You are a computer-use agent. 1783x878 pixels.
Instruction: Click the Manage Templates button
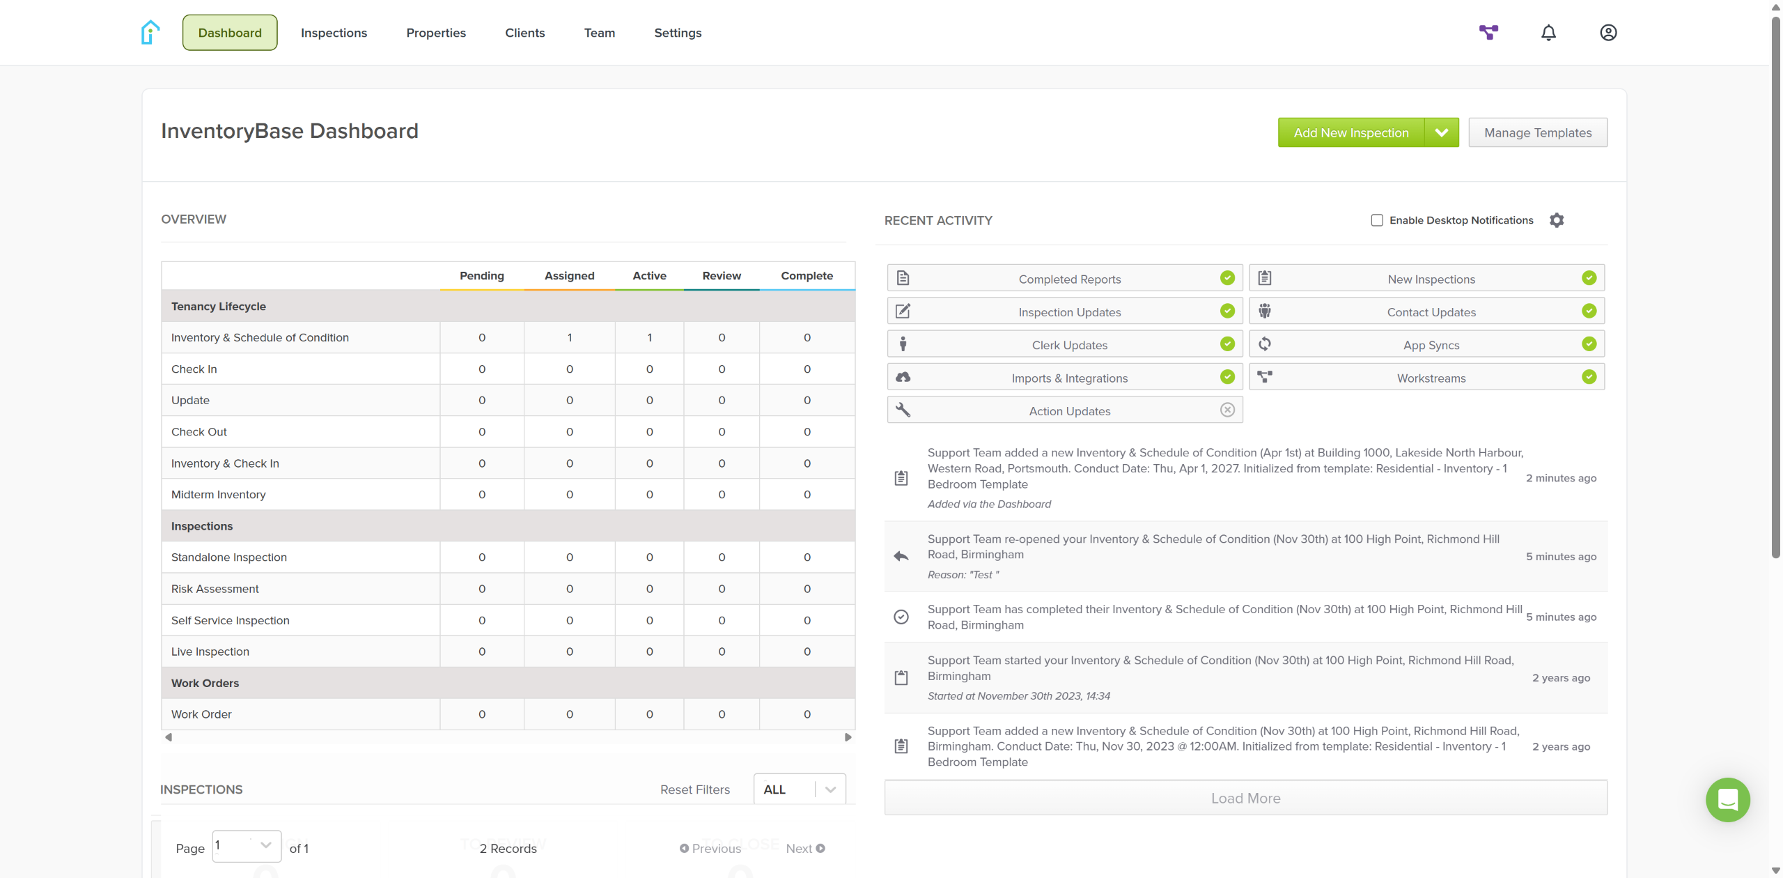pyautogui.click(x=1538, y=132)
